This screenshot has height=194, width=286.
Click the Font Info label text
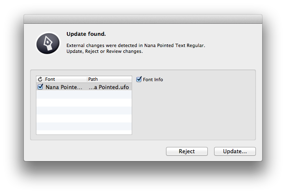(x=153, y=80)
